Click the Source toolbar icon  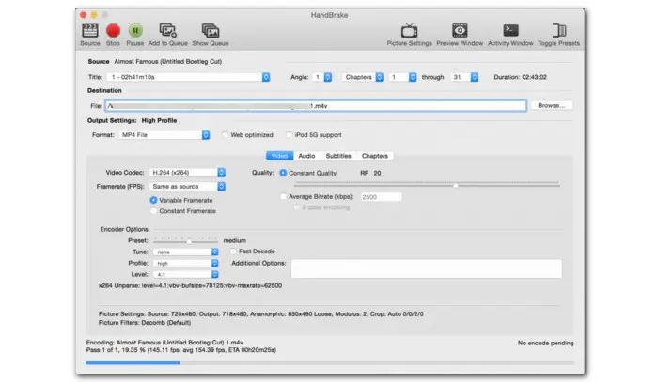[x=89, y=32]
